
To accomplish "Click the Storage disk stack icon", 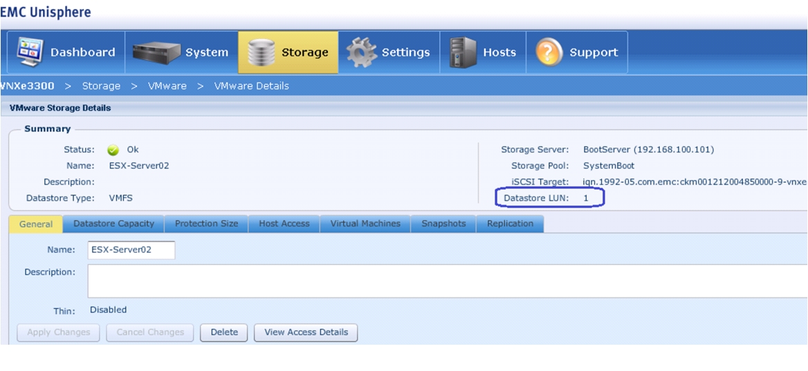I will (x=261, y=52).
